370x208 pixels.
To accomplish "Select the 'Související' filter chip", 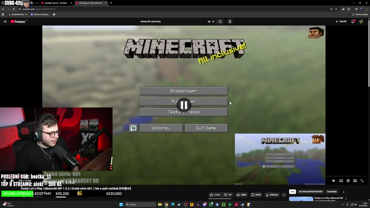I will click(x=332, y=192).
